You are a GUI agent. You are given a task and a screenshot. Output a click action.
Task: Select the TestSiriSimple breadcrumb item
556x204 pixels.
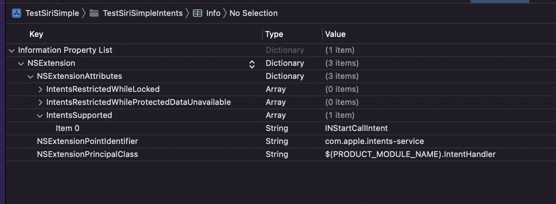coord(52,13)
